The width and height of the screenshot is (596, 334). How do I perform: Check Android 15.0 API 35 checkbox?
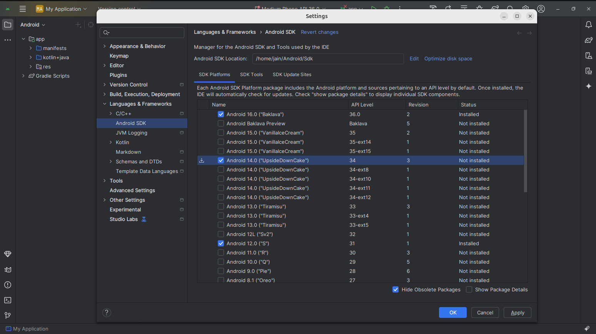click(x=221, y=133)
